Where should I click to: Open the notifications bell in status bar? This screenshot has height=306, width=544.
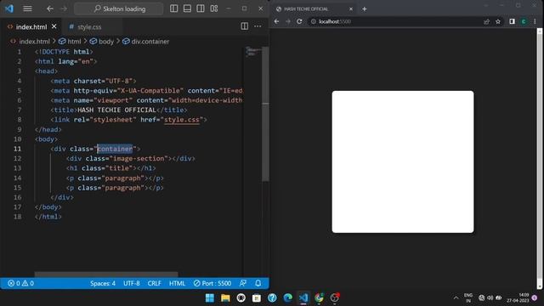coord(258,283)
